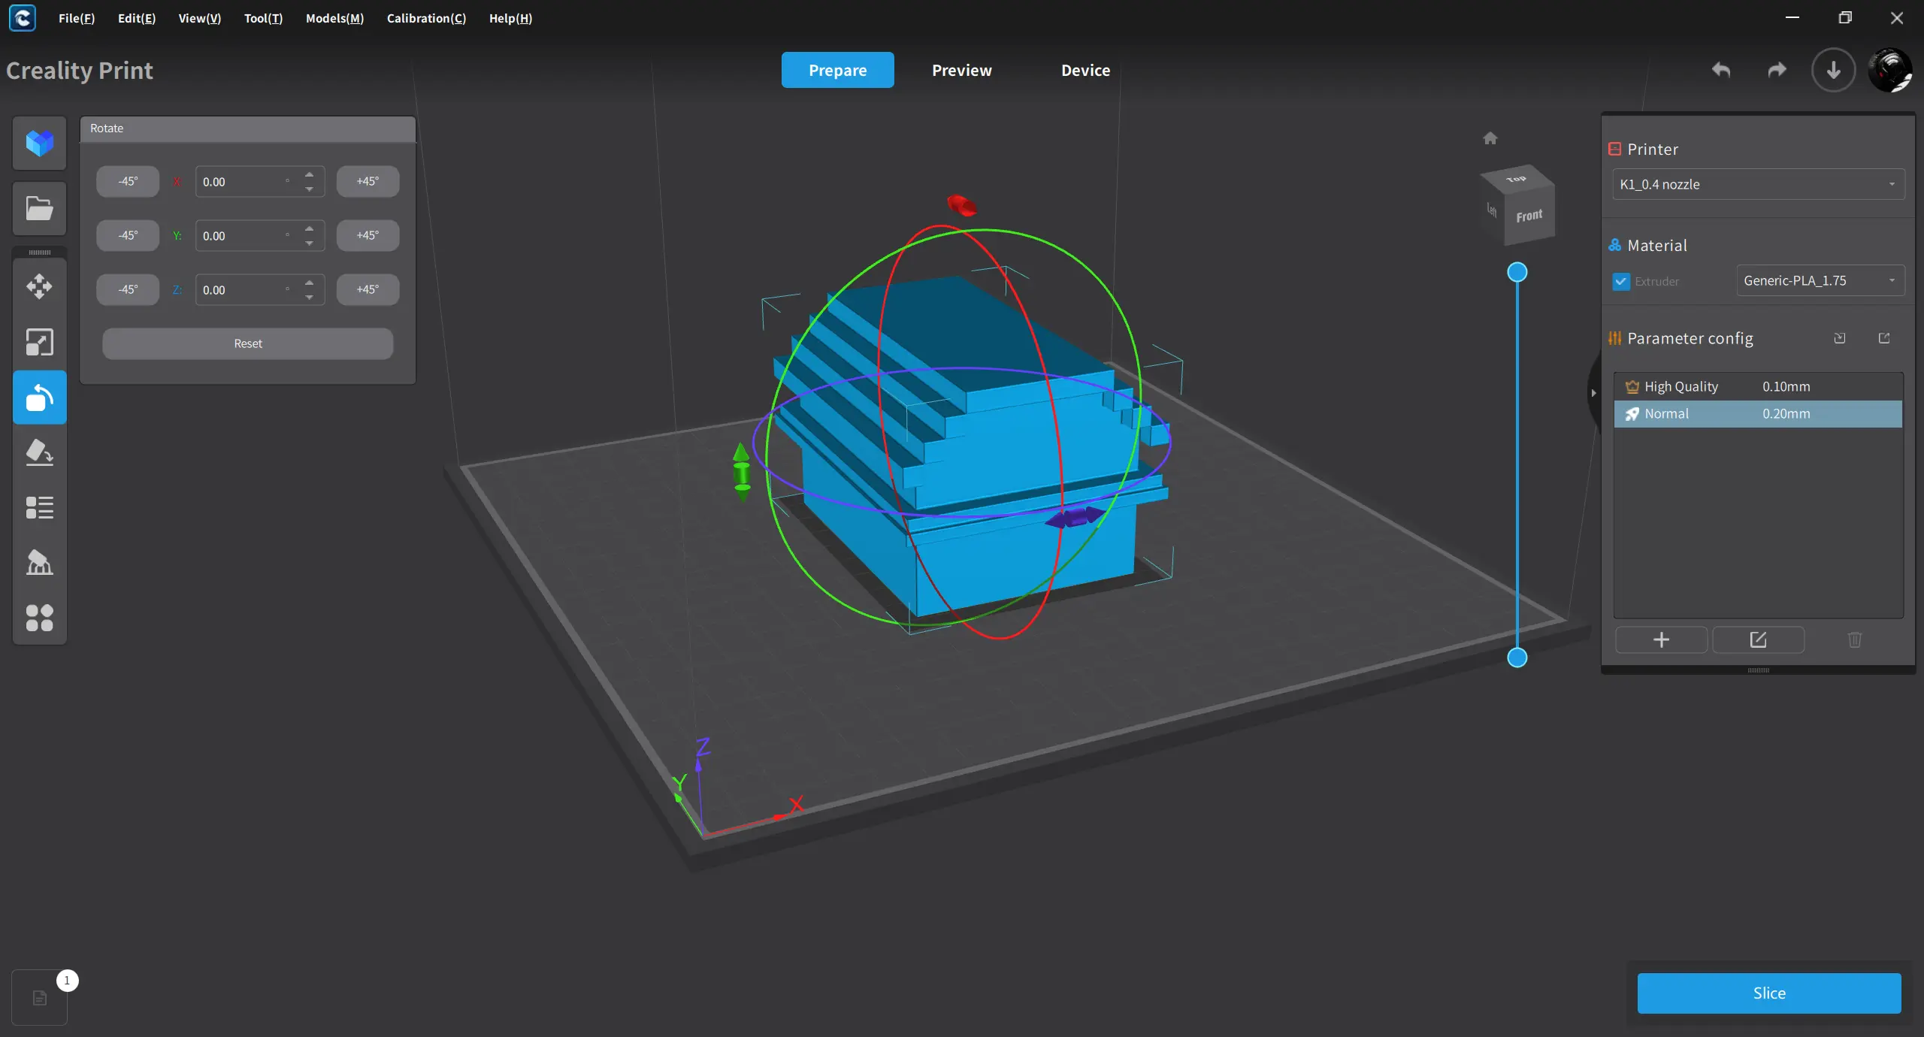Viewport: 1924px width, 1037px height.
Task: Select the Move tool in left sidebar
Action: click(40, 286)
